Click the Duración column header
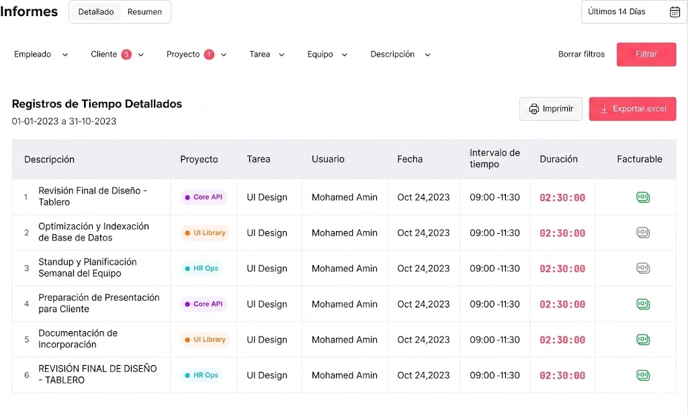 558,159
